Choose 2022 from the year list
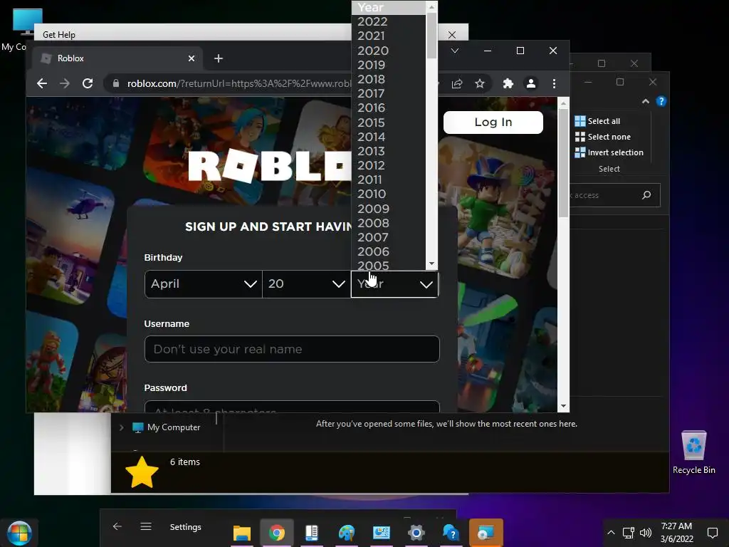 pyautogui.click(x=388, y=21)
